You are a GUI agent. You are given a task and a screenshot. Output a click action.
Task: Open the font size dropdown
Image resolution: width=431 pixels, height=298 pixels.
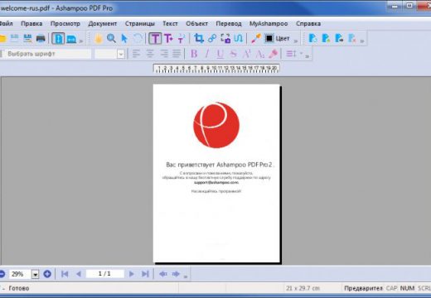(x=120, y=54)
